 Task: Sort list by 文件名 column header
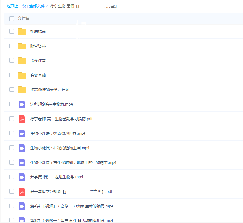pyautogui.click(x=24, y=19)
